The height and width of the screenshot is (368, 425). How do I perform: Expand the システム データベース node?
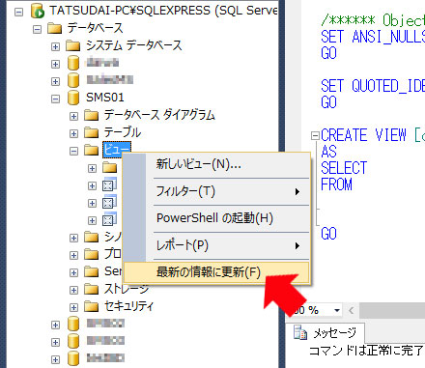(55, 47)
